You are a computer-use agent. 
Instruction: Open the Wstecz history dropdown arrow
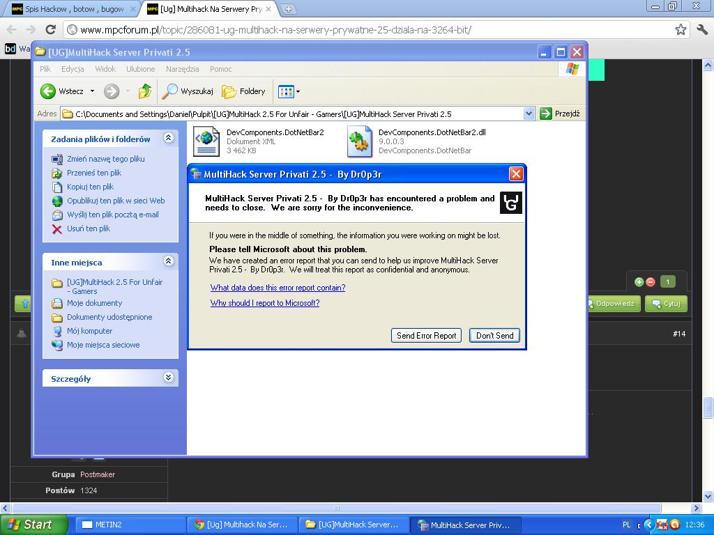pyautogui.click(x=92, y=91)
